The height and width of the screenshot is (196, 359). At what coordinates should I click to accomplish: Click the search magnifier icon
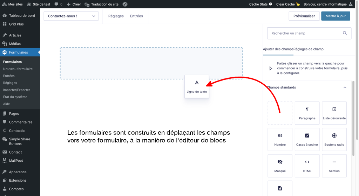pos(345,33)
